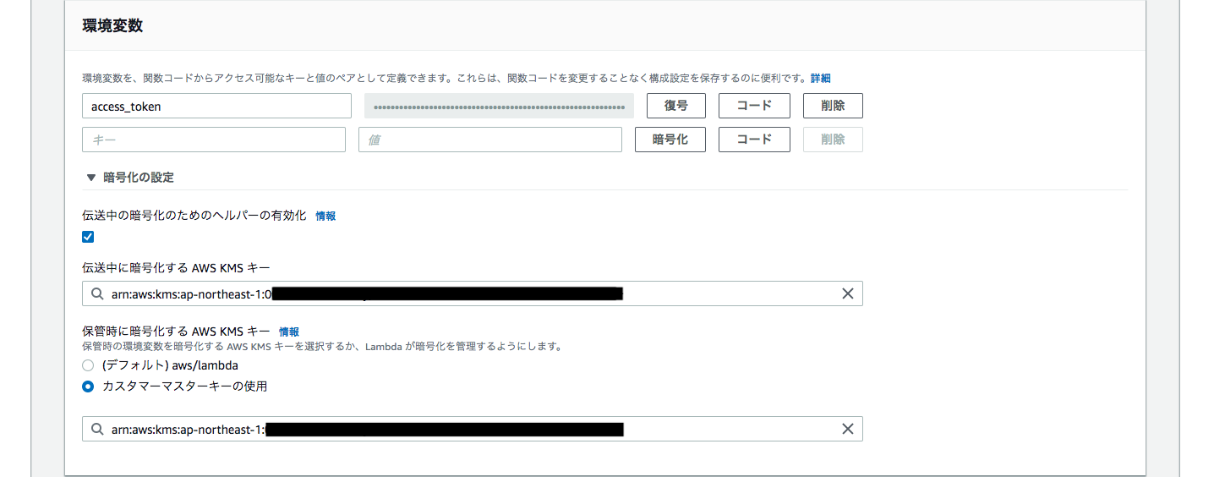The width and height of the screenshot is (1214, 477).
Task: Click the 伝送中に暗号化する AWS KMS キー label
Action: (176, 267)
